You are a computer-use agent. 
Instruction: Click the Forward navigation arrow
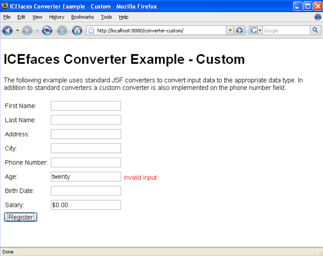coord(27,31)
